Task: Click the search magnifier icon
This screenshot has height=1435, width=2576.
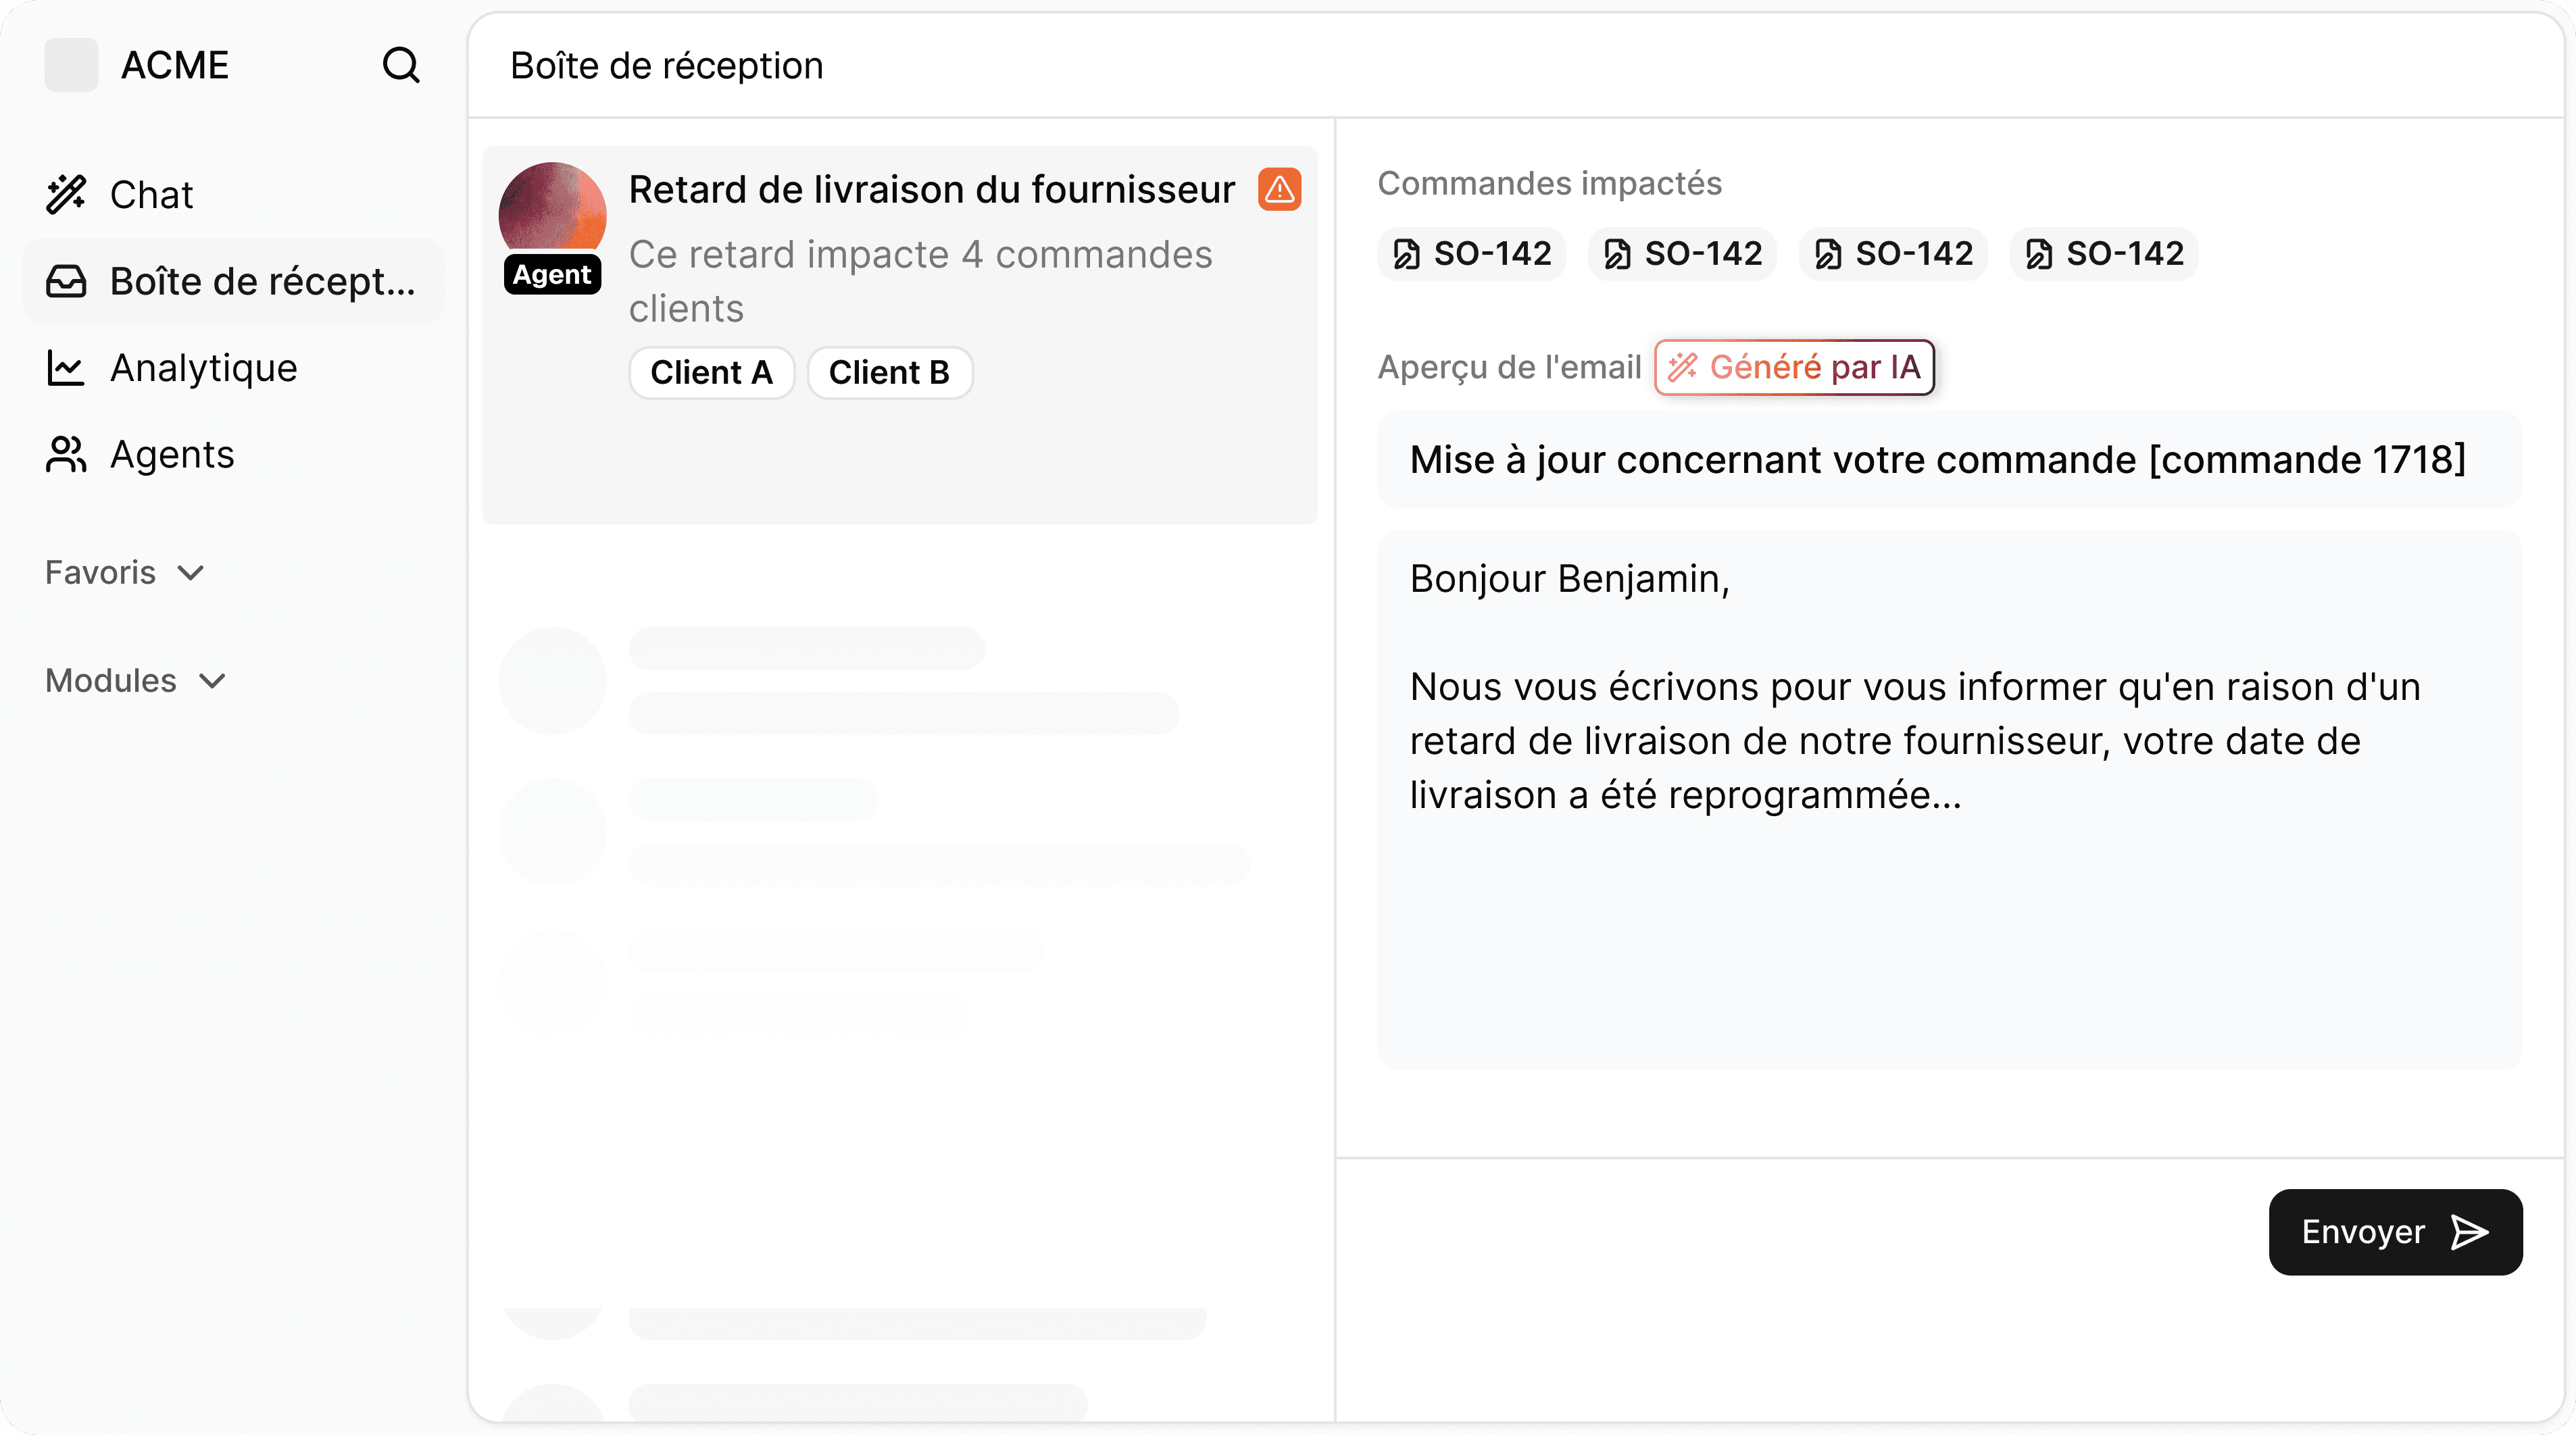Action: (x=401, y=65)
